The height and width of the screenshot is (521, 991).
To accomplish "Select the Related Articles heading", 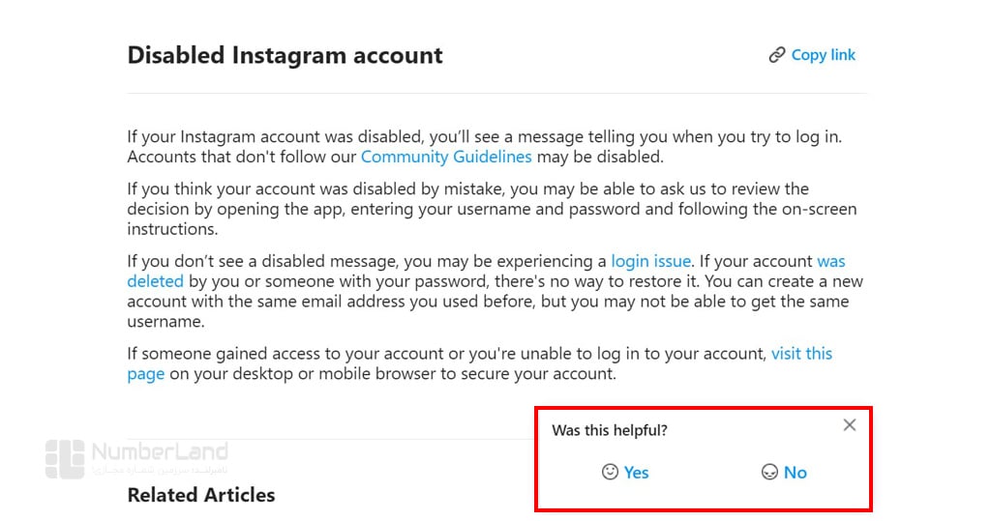I will click(201, 495).
